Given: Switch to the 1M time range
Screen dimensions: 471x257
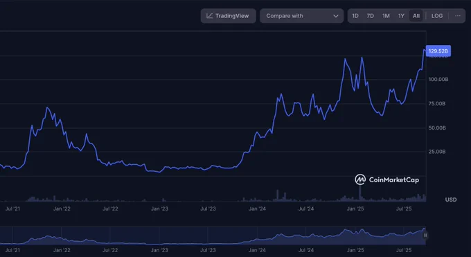Looking at the screenshot, I should 386,16.
